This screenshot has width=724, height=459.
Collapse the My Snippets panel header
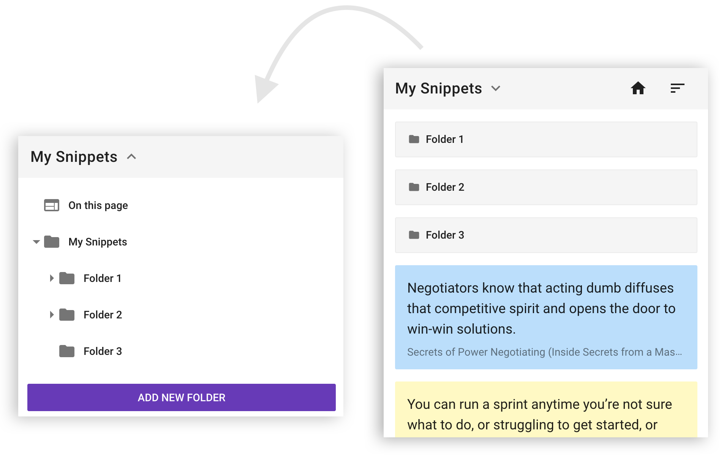[131, 157]
